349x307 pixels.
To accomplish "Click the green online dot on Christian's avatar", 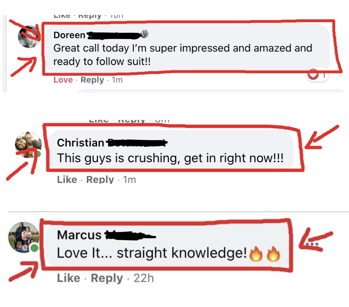I will 38,154.
